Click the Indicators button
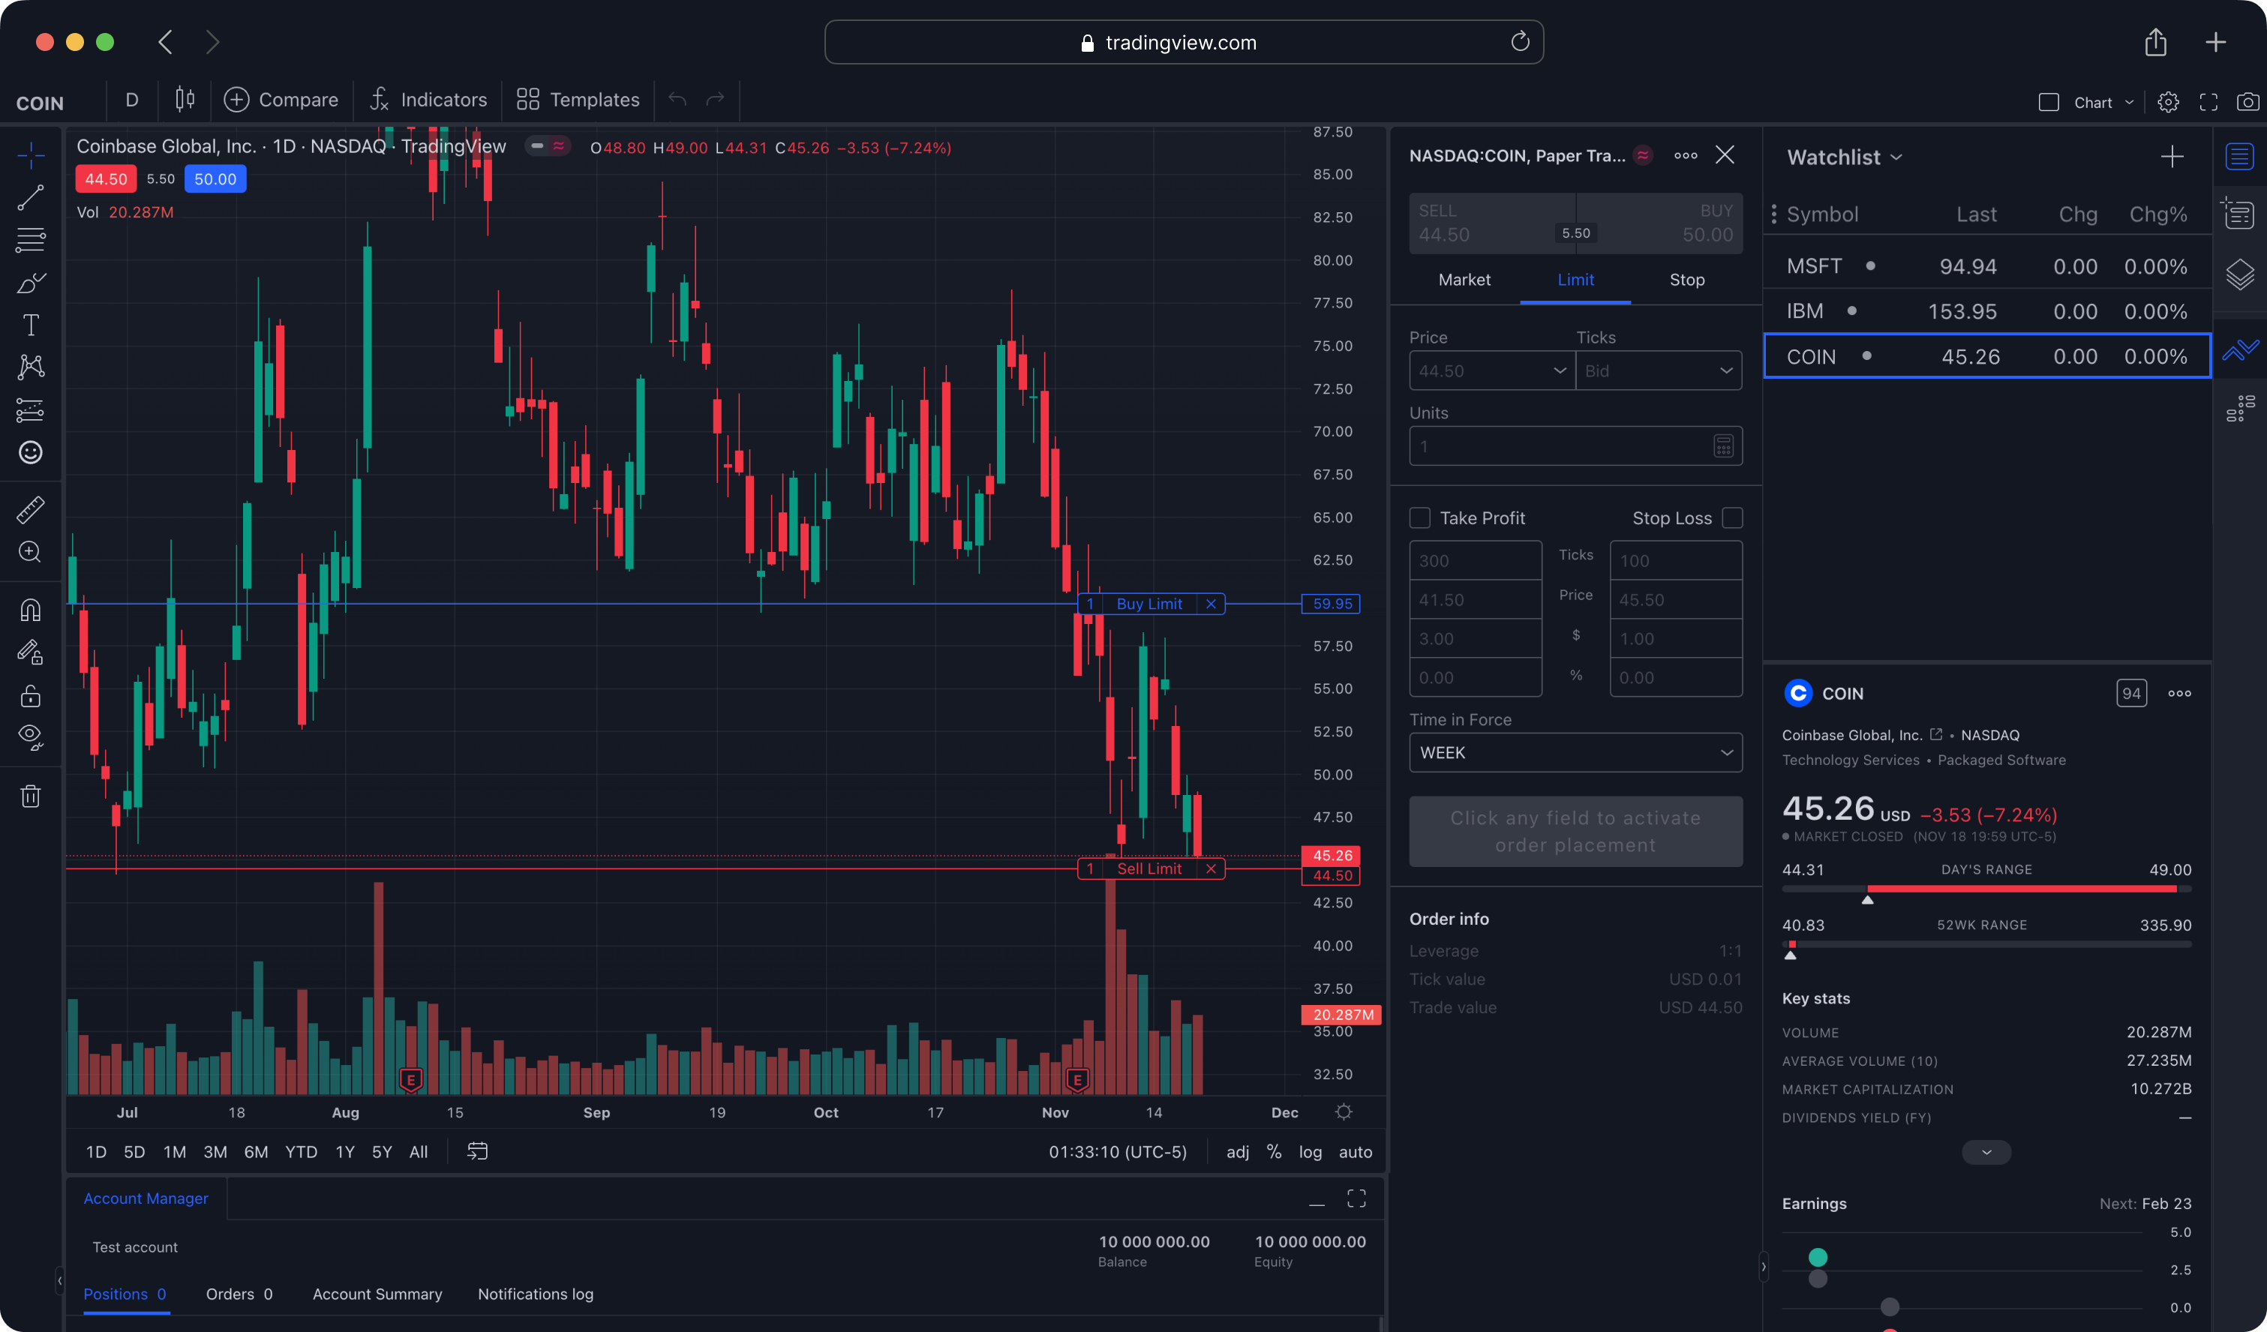 tap(428, 100)
